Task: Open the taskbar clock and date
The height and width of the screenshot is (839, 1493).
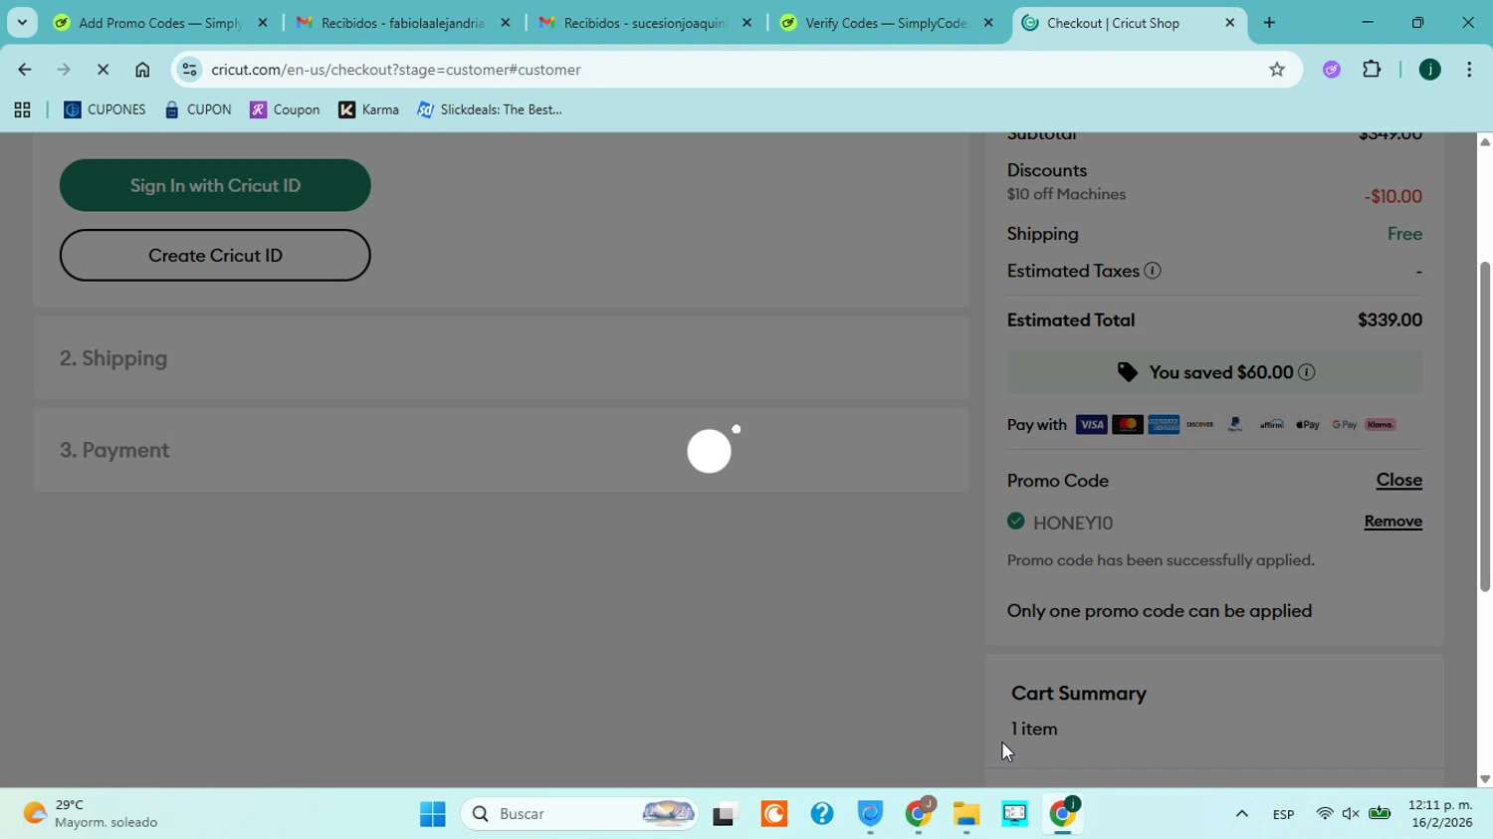Action: 1439,814
